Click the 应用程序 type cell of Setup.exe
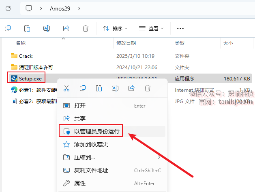Image resolution: width=255 pixels, height=192 pixels. point(184,79)
